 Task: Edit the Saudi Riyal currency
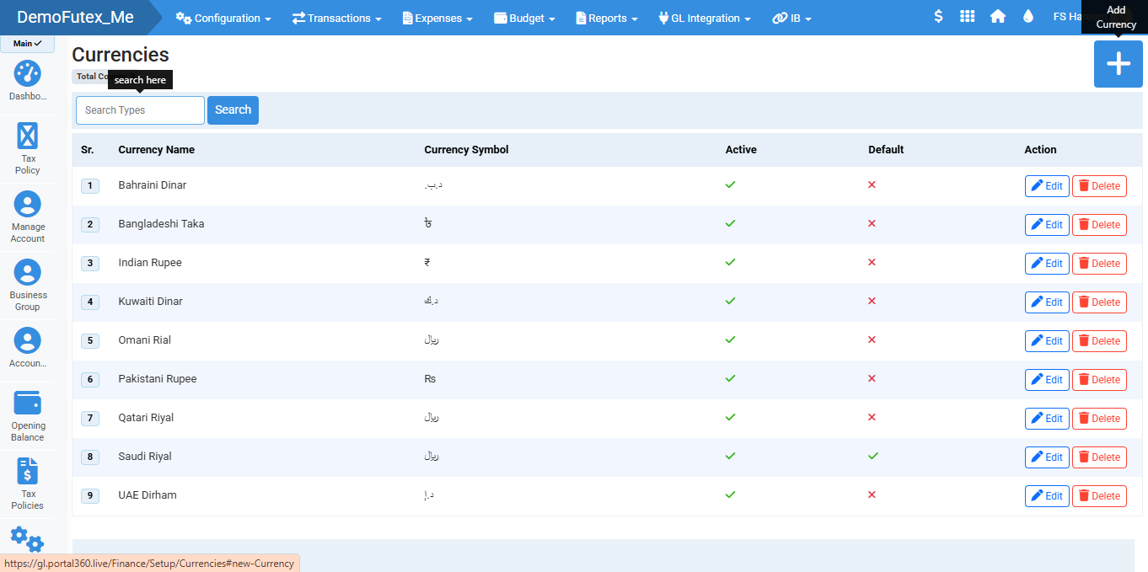(x=1047, y=457)
